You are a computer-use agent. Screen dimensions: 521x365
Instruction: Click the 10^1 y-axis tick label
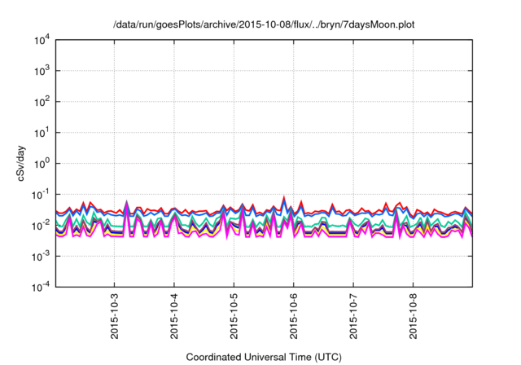click(x=42, y=133)
